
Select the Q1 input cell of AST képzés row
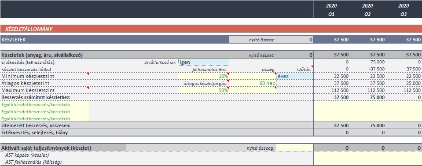point(332,155)
